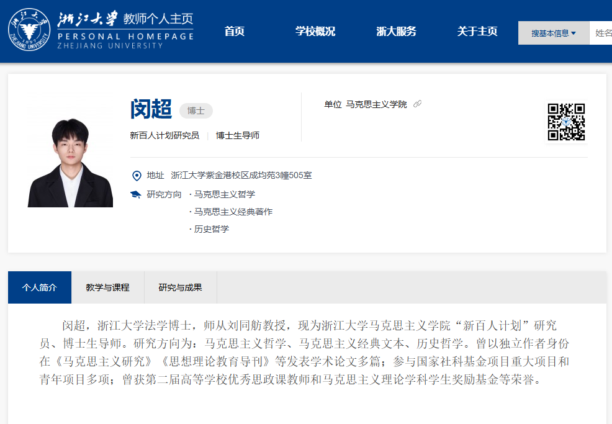Switch to the 研究与成果 tab
The image size is (612, 424).
tap(181, 287)
